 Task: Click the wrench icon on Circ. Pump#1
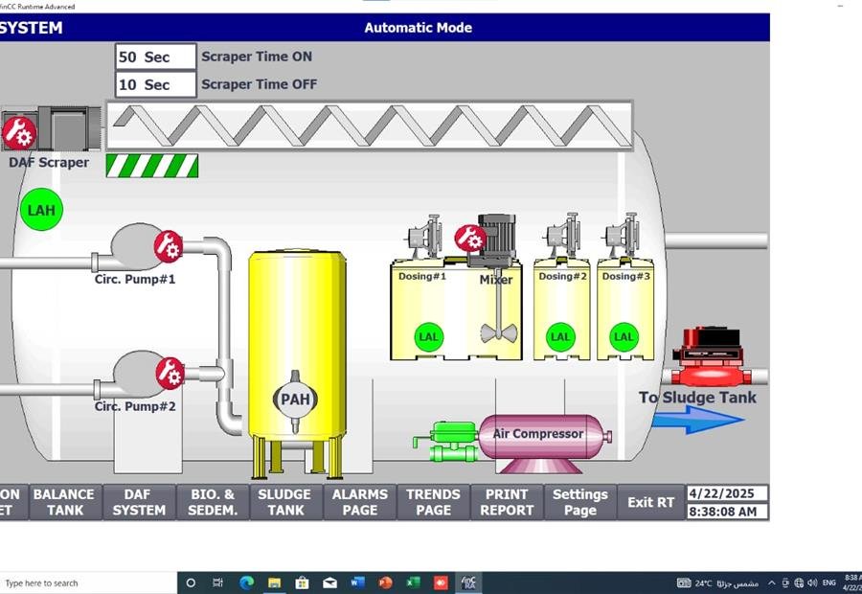tap(168, 246)
